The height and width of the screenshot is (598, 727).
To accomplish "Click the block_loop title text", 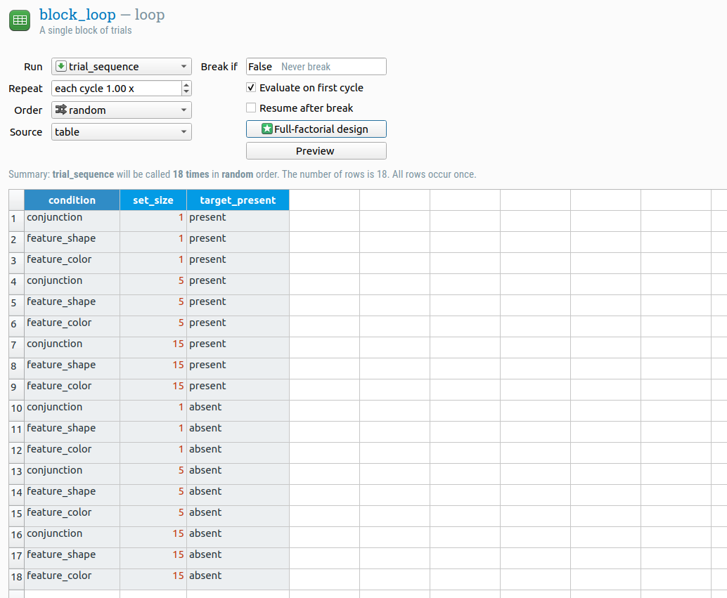I will point(78,14).
